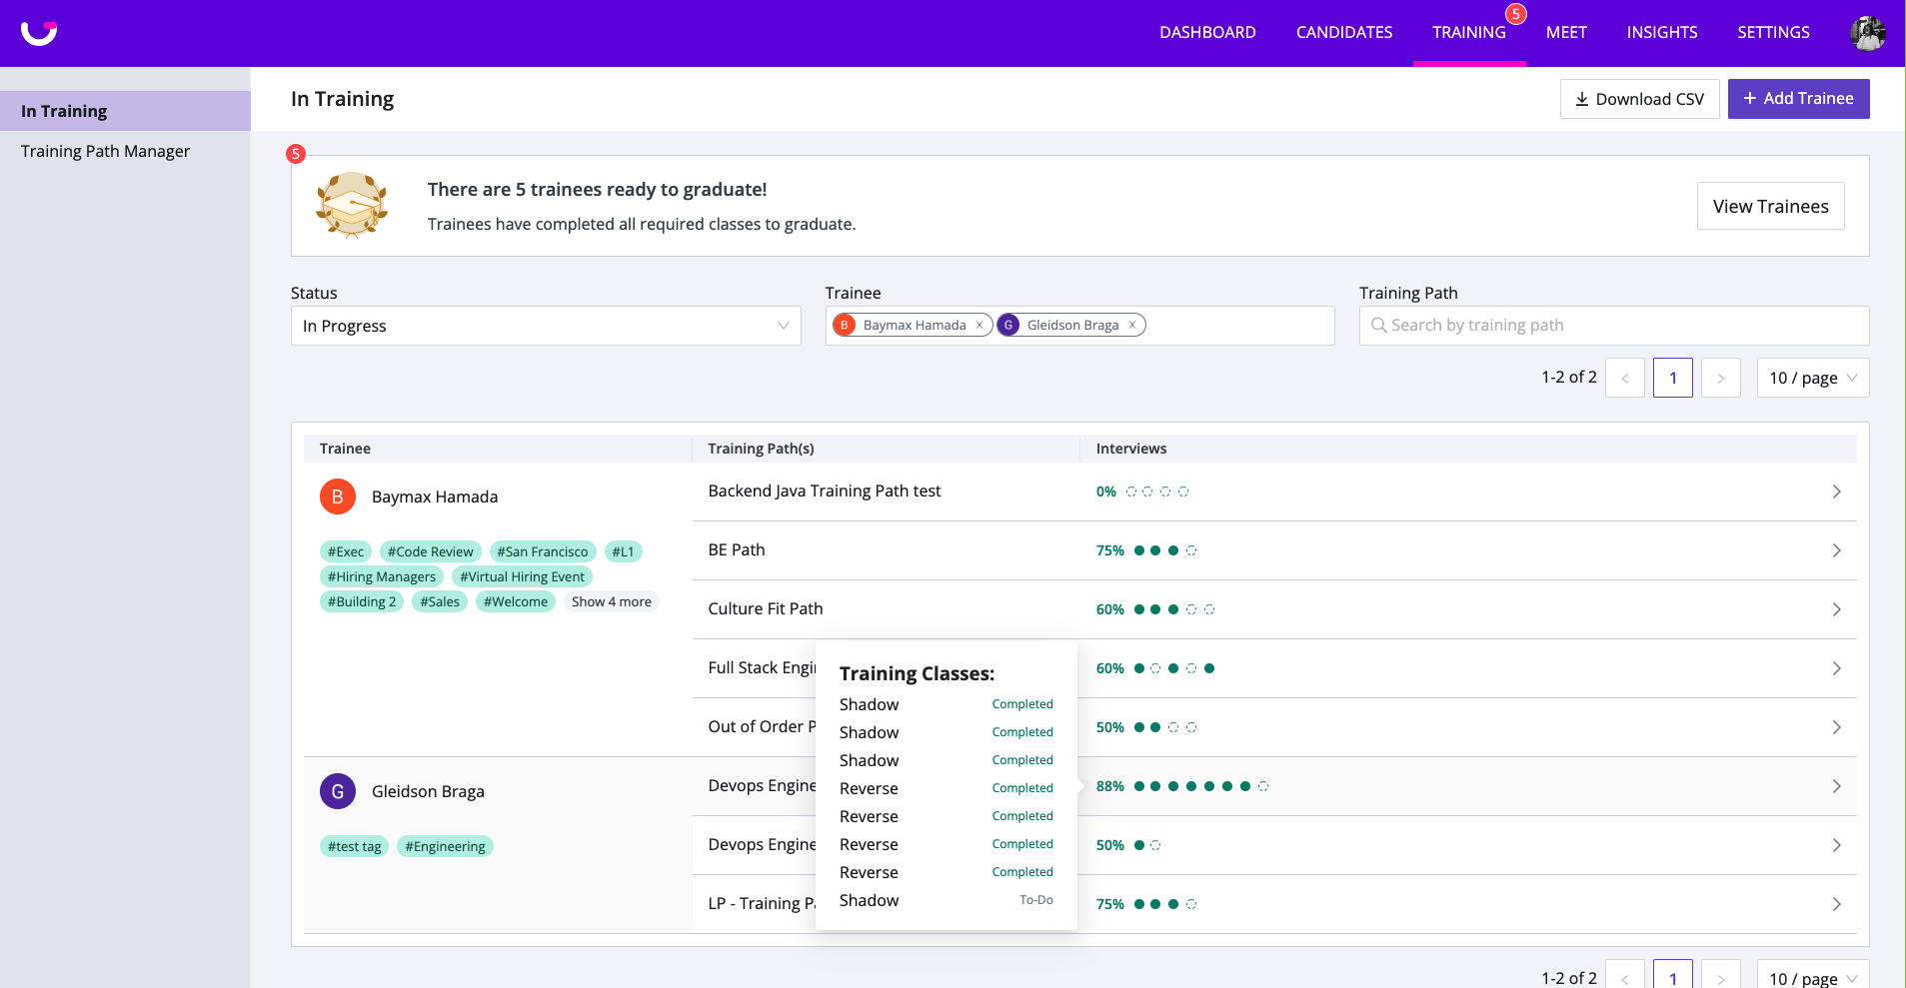Expand the BE Path row chevron

pos(1836,549)
